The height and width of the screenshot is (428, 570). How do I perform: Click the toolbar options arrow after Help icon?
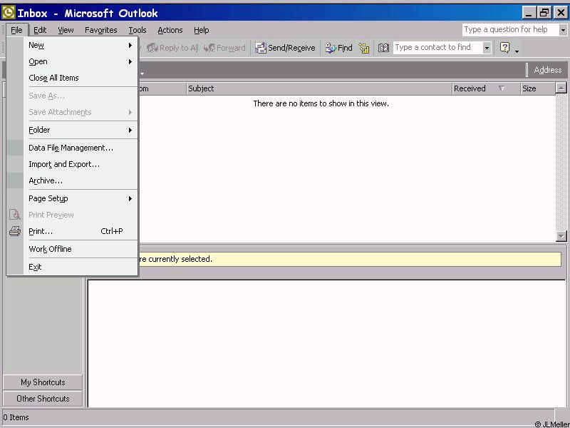517,50
